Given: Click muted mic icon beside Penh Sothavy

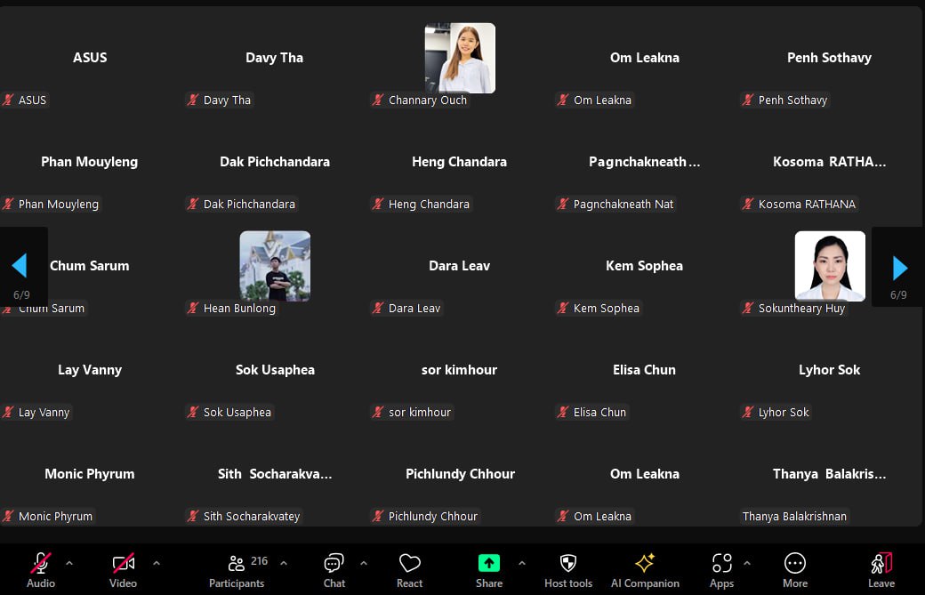Looking at the screenshot, I should [748, 100].
